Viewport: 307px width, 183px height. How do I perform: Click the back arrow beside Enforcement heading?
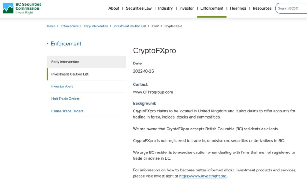[48, 43]
